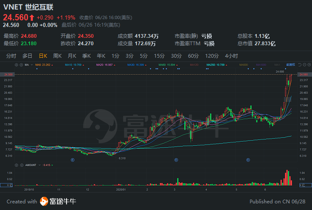Click the 6.310 low price label
Viewport: 312px width, 210px height.
[122, 158]
